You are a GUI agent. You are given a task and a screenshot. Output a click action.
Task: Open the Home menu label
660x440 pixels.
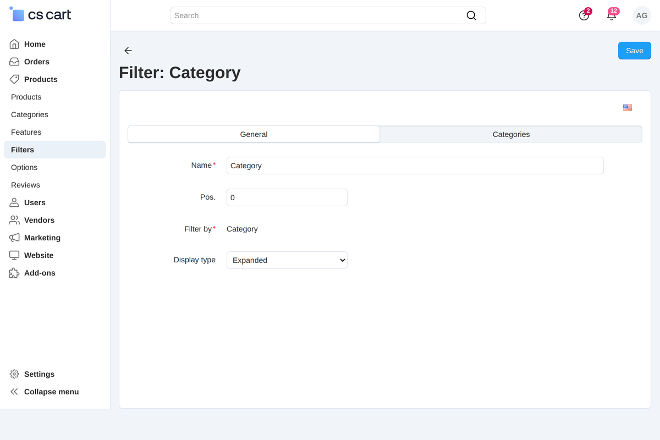[35, 44]
